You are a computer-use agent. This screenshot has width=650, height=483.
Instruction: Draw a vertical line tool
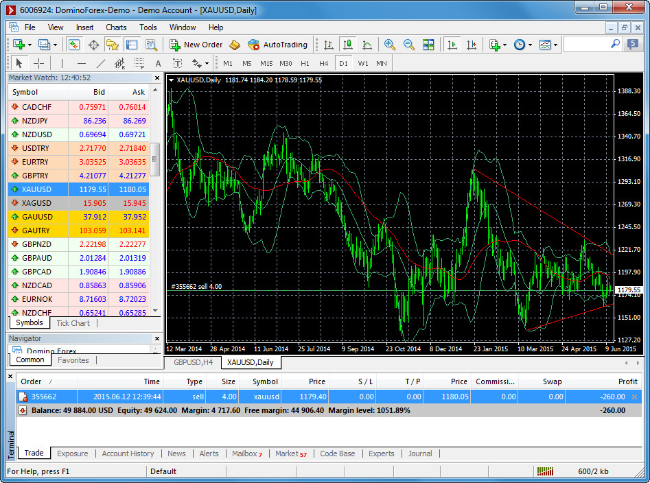(x=62, y=63)
